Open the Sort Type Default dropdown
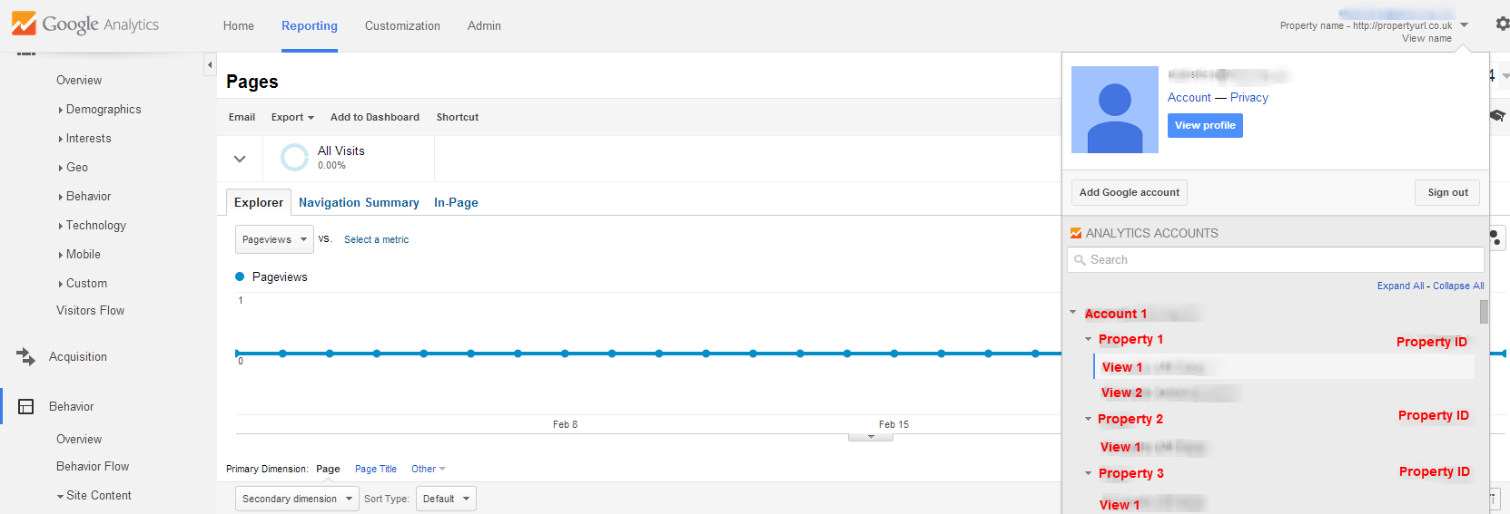1510x514 pixels. 446,499
